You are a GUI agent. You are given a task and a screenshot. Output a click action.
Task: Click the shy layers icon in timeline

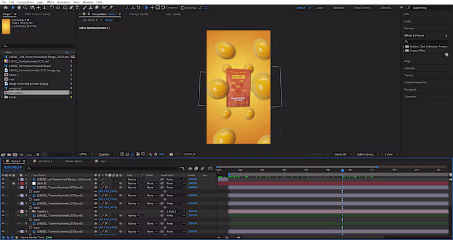coord(190,168)
